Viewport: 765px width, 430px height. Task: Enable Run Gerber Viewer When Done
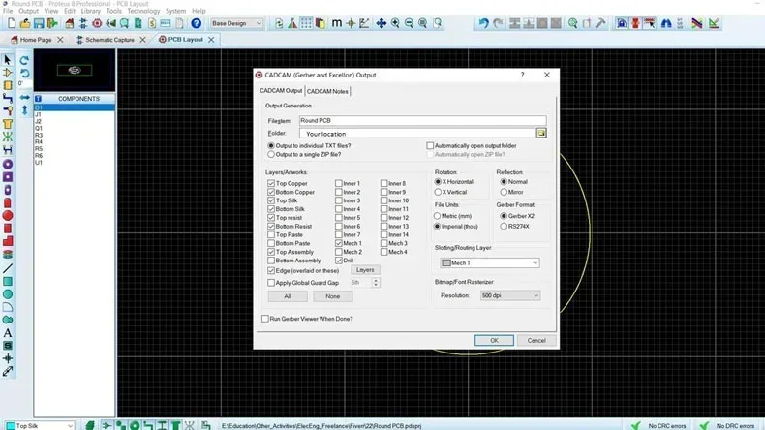pyautogui.click(x=265, y=319)
